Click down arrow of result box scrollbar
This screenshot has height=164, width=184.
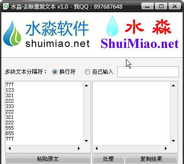click(173, 141)
